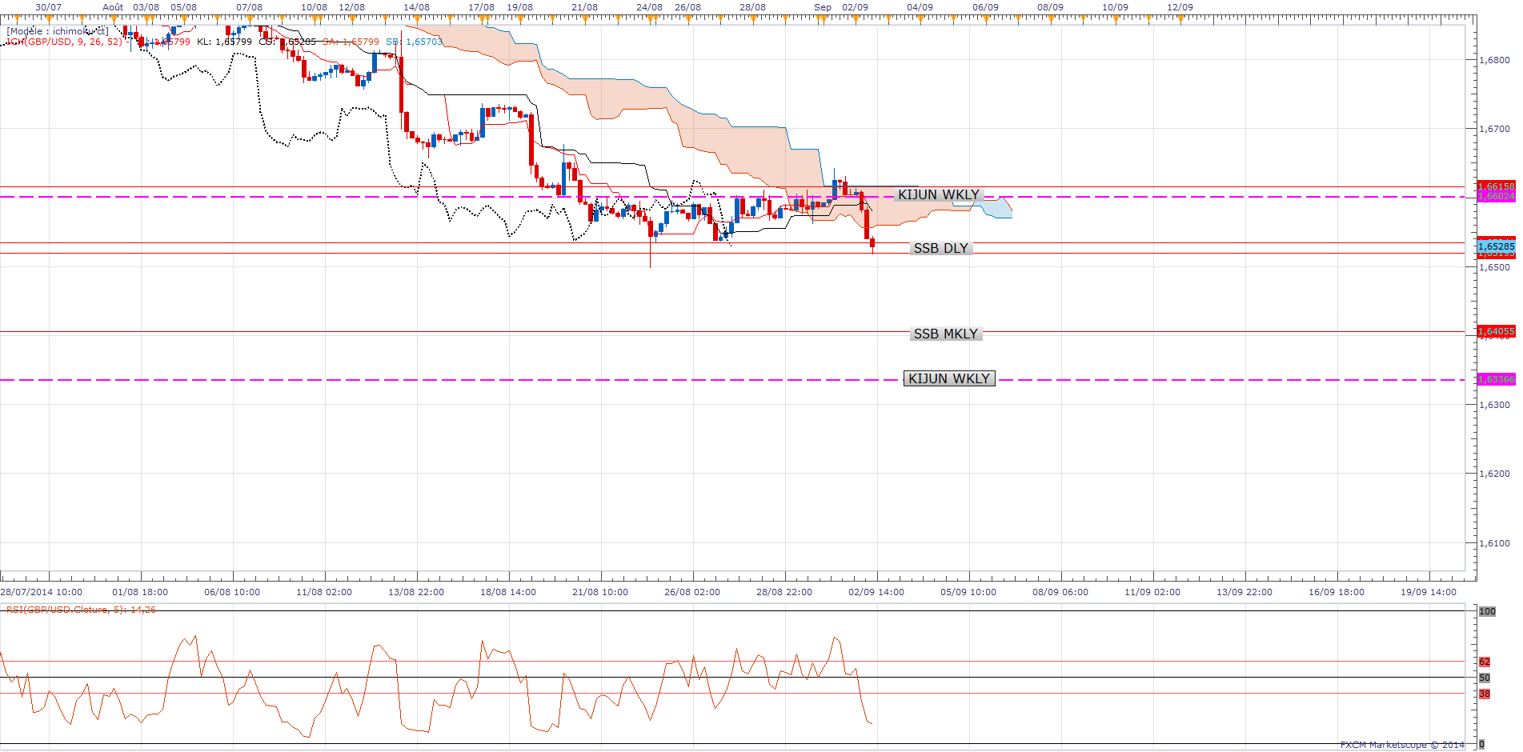Click the red 1,66158 price tag
The height and width of the screenshot is (752, 1523).
click(1496, 186)
